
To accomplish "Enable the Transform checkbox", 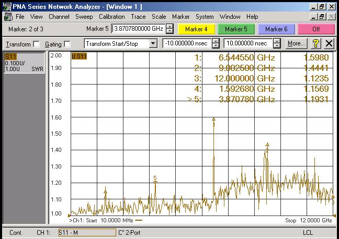I will click(x=36, y=44).
